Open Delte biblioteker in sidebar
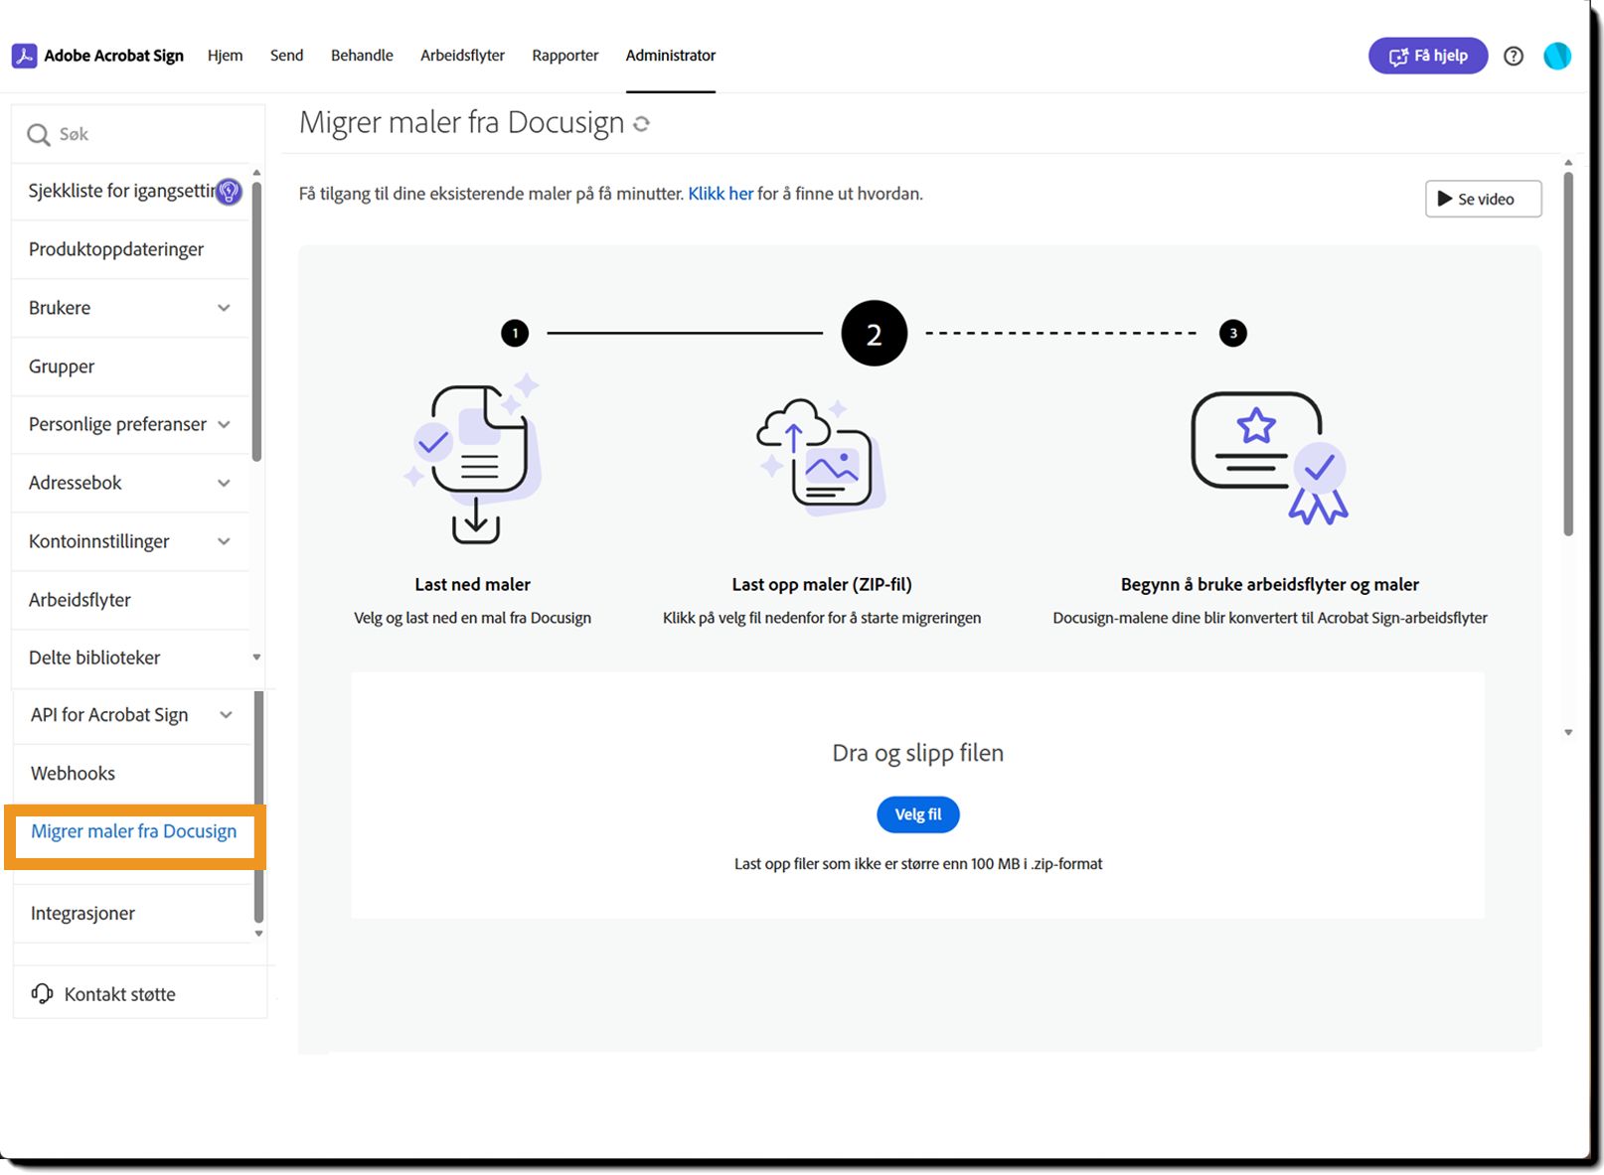The height and width of the screenshot is (1175, 1604). (x=94, y=658)
